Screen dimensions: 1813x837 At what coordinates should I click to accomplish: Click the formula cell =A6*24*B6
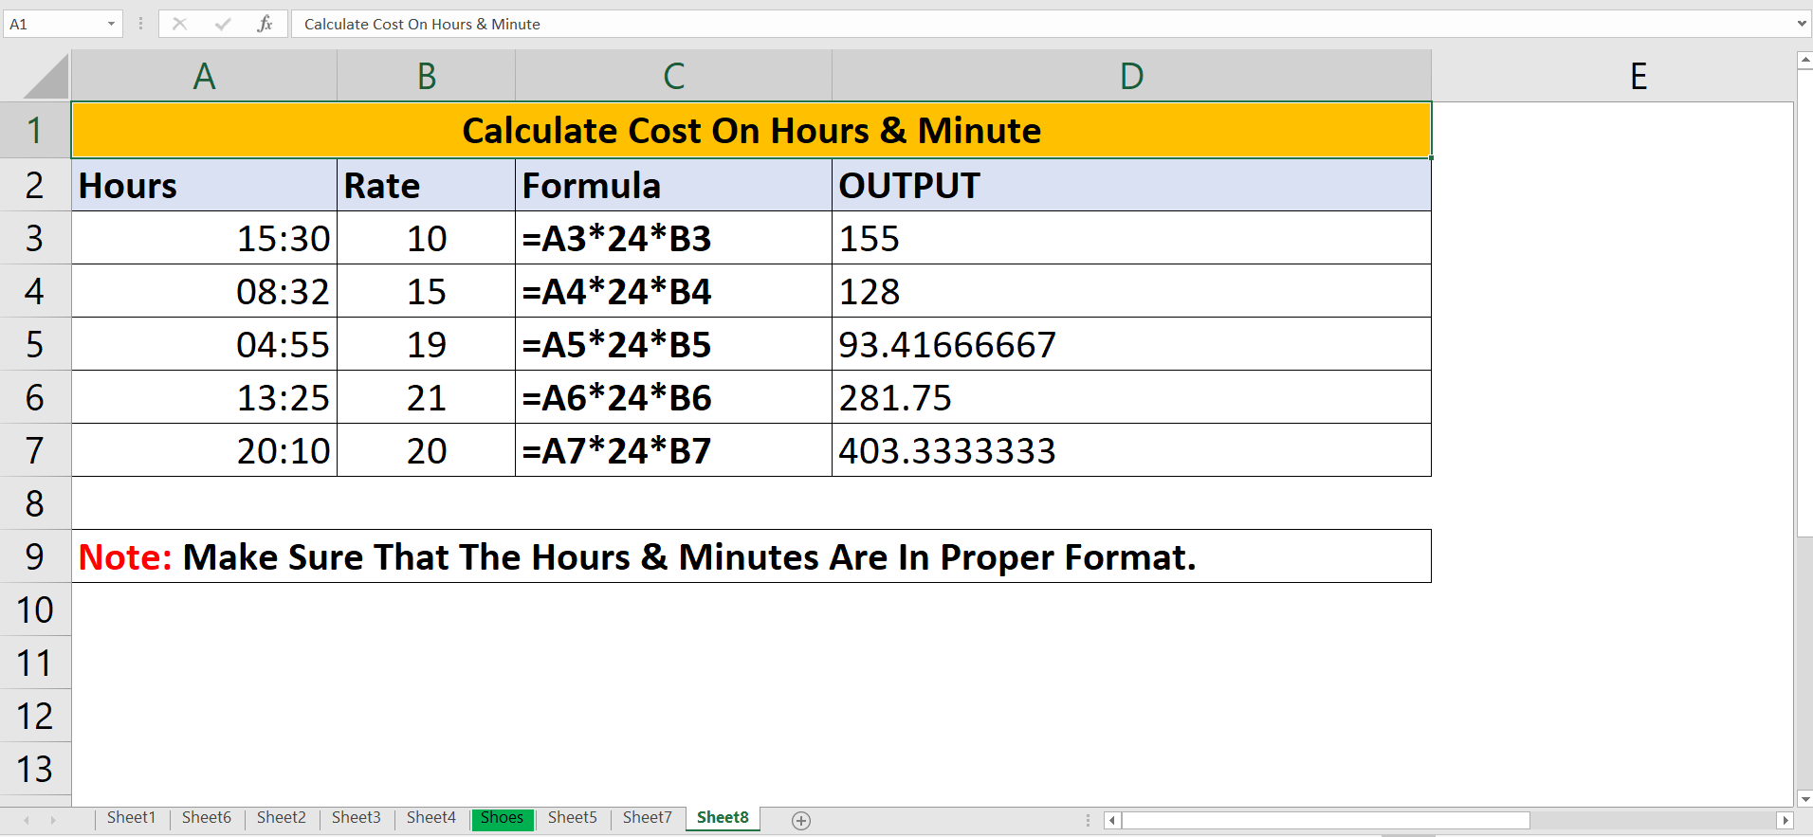coord(674,397)
